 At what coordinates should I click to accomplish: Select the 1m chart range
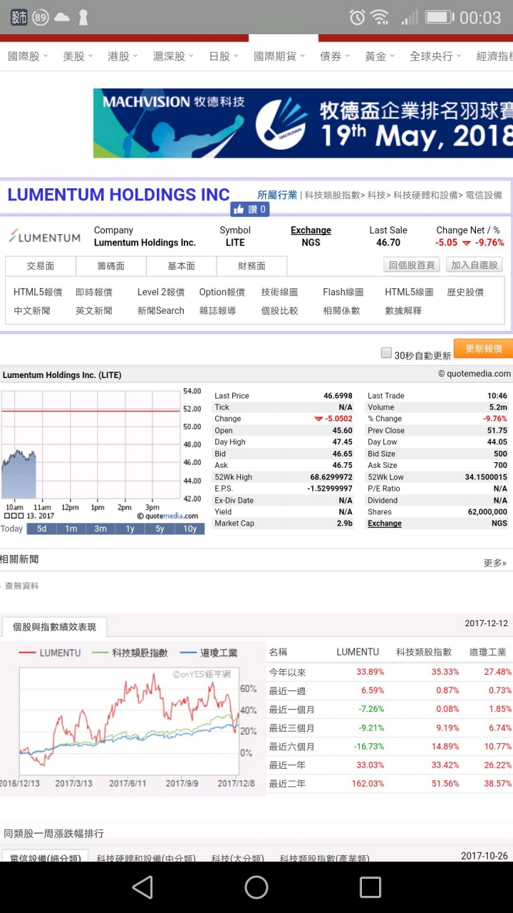[71, 529]
